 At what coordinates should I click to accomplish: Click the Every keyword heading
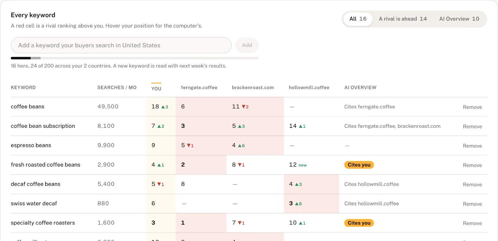33,15
